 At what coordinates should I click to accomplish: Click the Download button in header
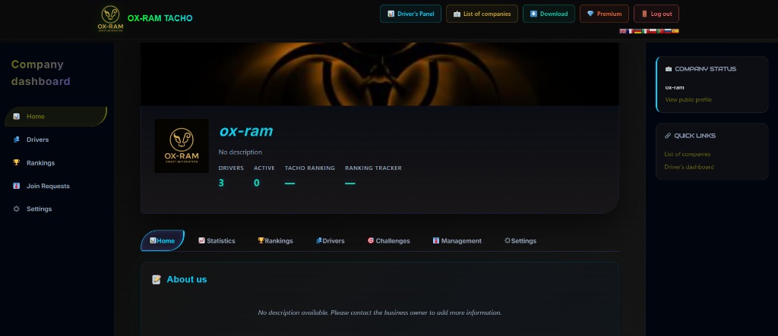549,14
